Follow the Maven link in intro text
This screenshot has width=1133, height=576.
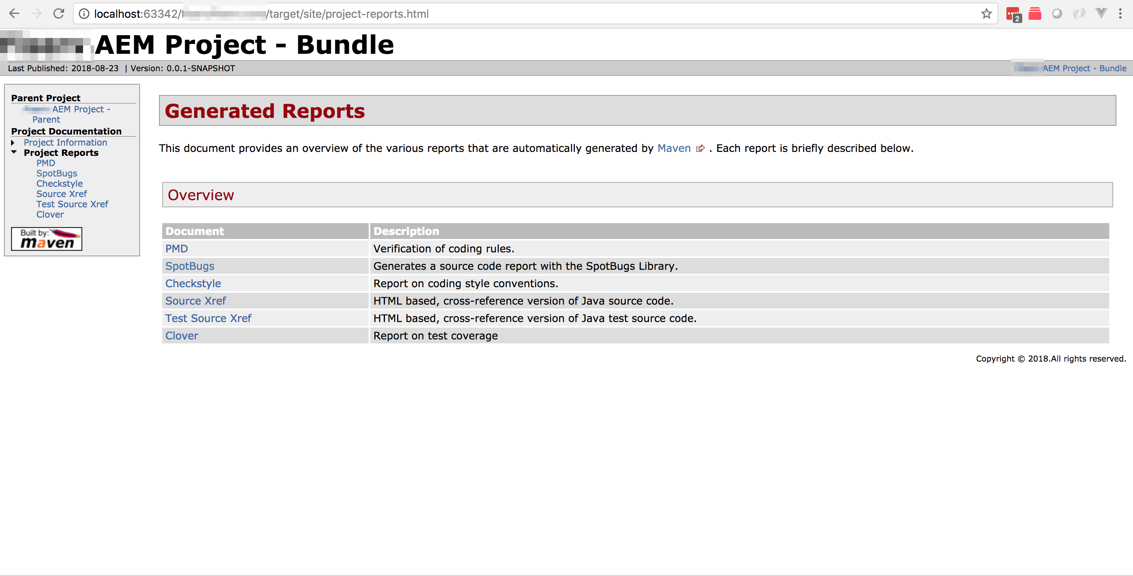point(674,149)
